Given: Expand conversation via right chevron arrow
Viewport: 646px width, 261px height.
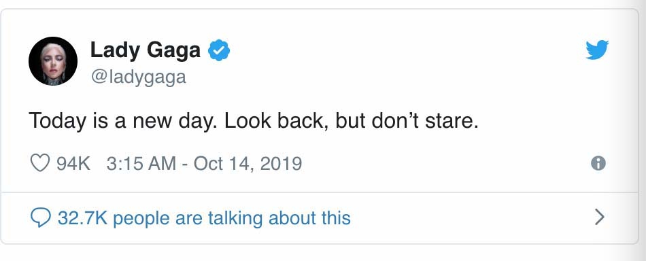Looking at the screenshot, I should point(600,217).
